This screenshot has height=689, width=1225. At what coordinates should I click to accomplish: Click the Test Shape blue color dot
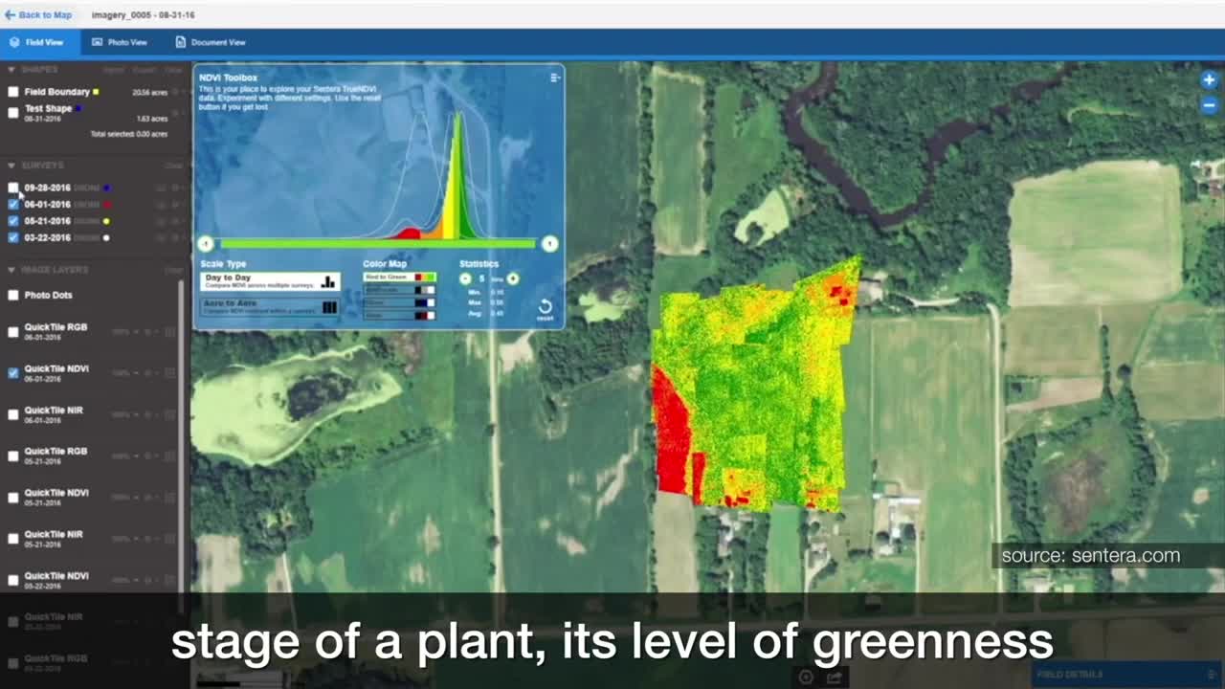coord(78,108)
